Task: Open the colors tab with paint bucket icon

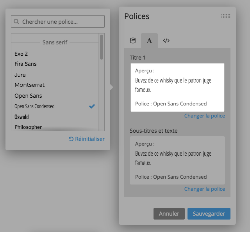Action: (133, 40)
